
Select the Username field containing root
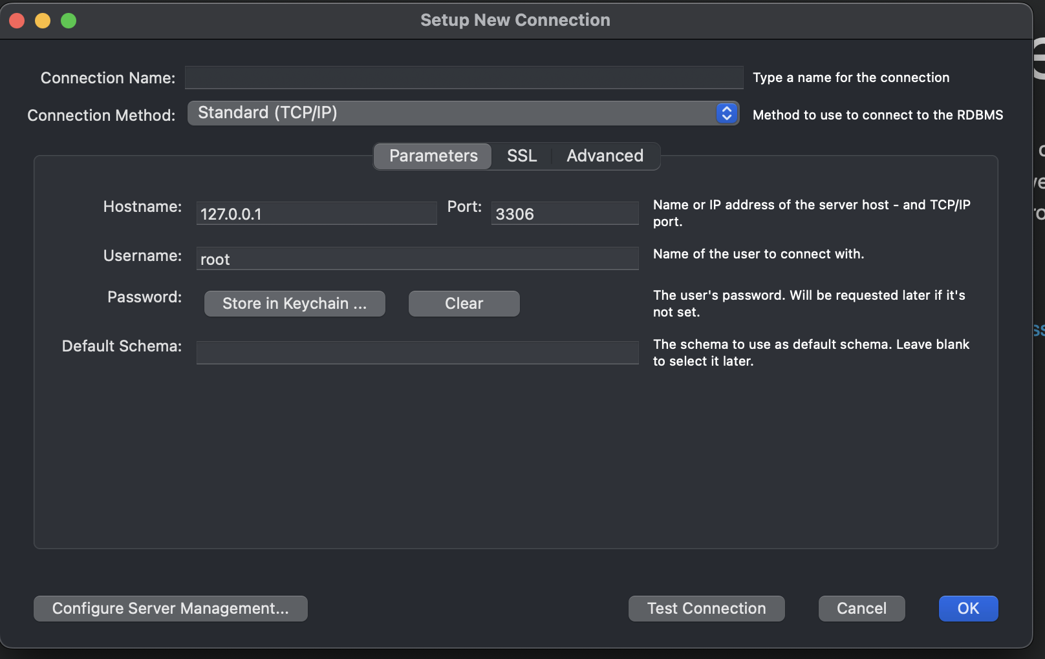pos(417,259)
